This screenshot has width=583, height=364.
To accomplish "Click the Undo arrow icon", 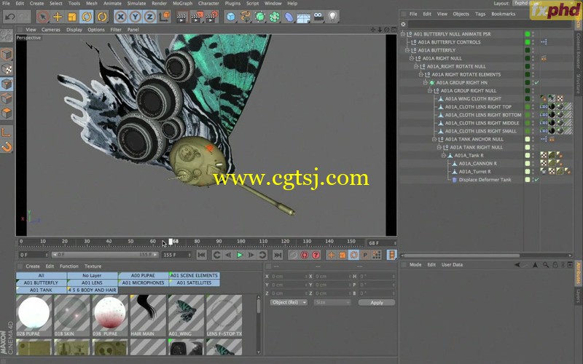I will point(10,17).
